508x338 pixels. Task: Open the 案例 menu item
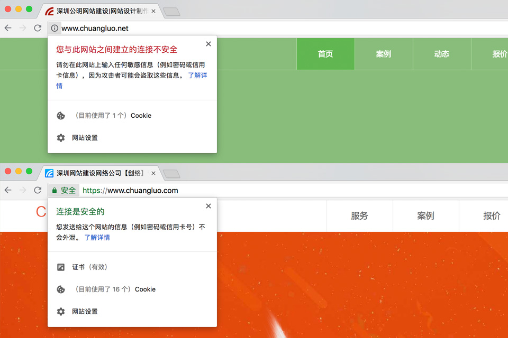tap(383, 53)
